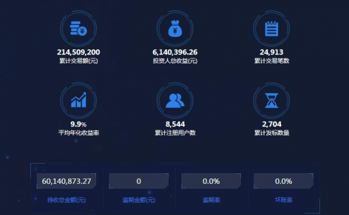349x215 pixels.
Task: Click the 0.0% bad debt rate box
Action: pos(284,181)
